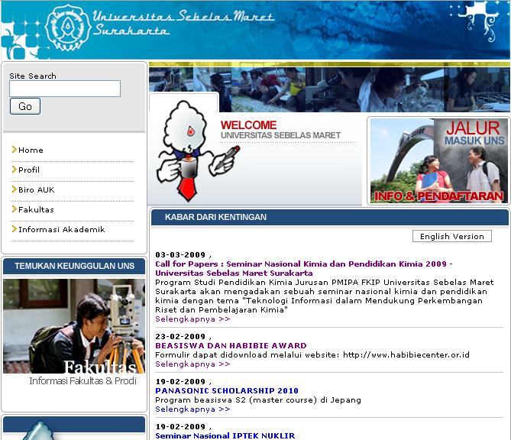Click the arrow icon beside Informasi Akademik

tap(14, 229)
